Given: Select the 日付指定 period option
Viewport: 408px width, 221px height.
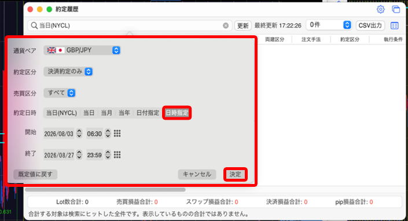Looking at the screenshot, I should (x=148, y=113).
